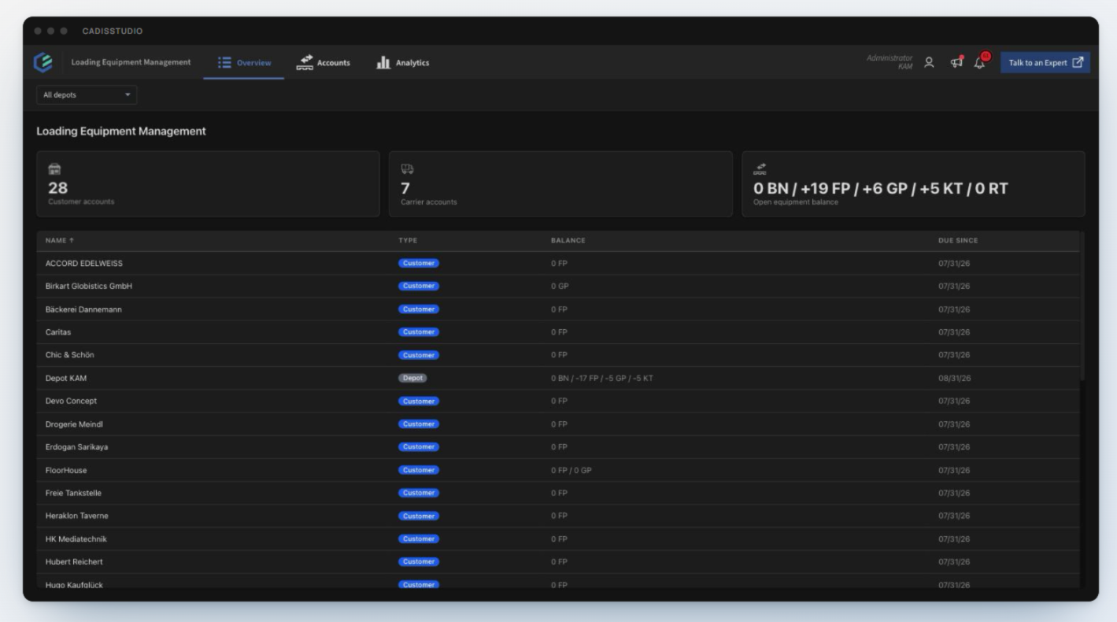Sort by the BALANCE column header
Image resolution: width=1117 pixels, height=622 pixels.
(x=568, y=240)
